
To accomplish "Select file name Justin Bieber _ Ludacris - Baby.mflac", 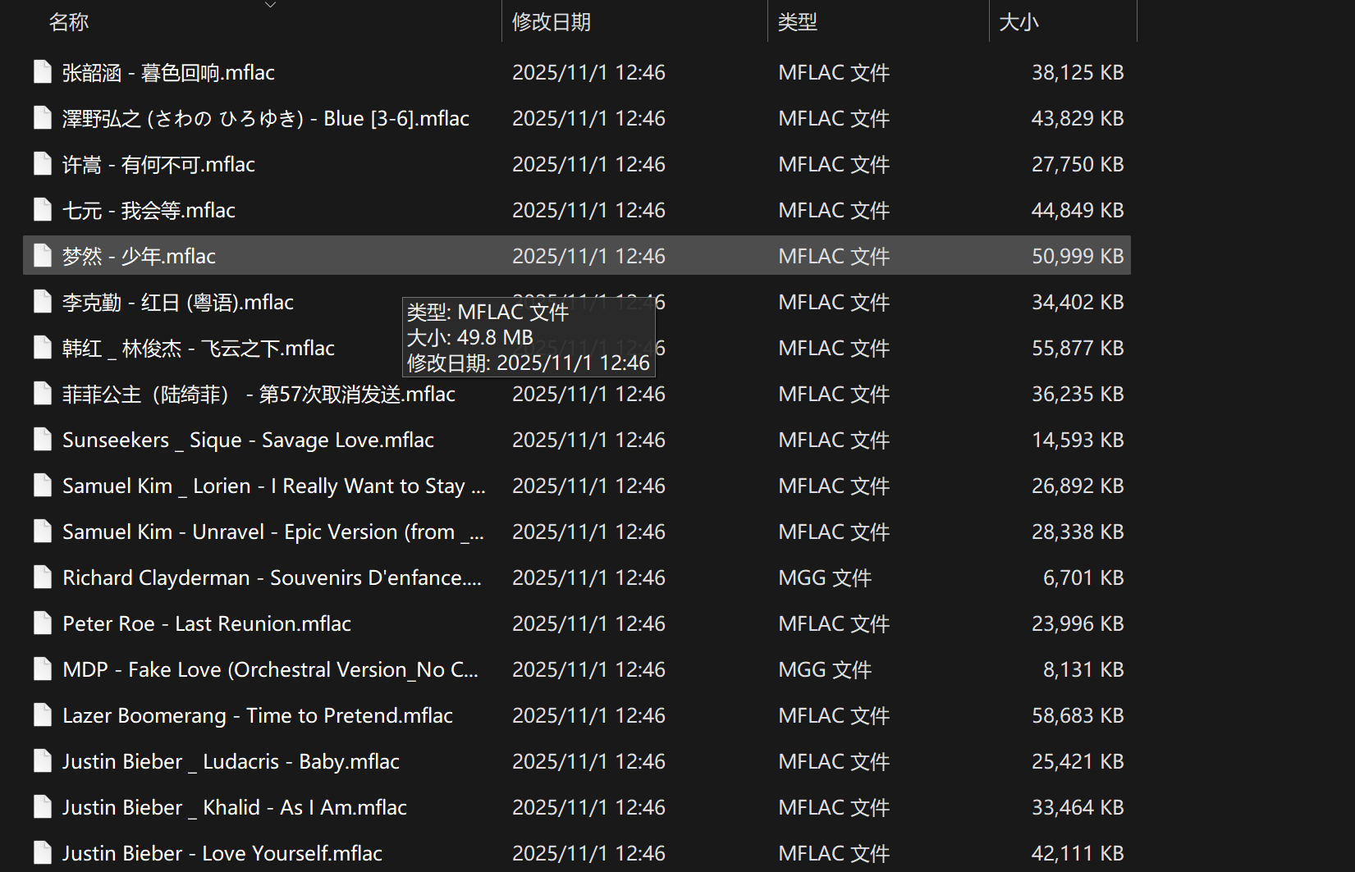I will tap(231, 761).
